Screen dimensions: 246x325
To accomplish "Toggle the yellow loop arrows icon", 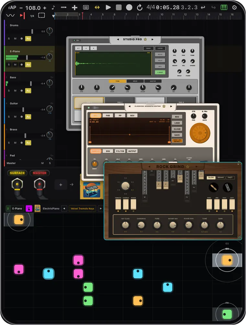I will tap(97, 7).
